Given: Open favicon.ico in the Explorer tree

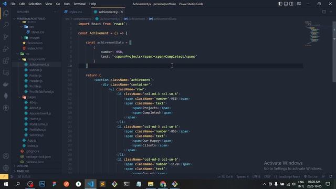Looking at the screenshot, I should point(35,43).
